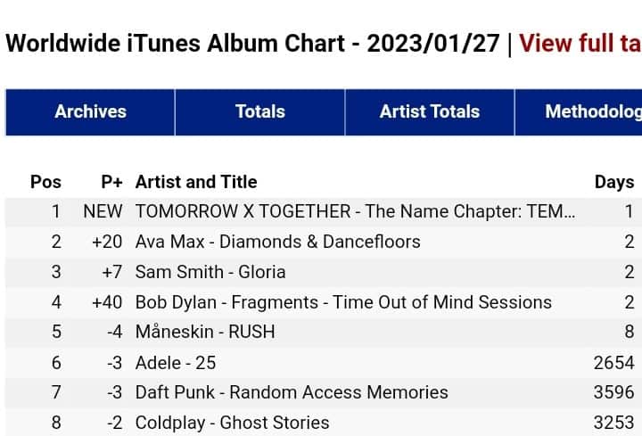The height and width of the screenshot is (436, 642).
Task: Open the Archives tab
Action: (90, 111)
